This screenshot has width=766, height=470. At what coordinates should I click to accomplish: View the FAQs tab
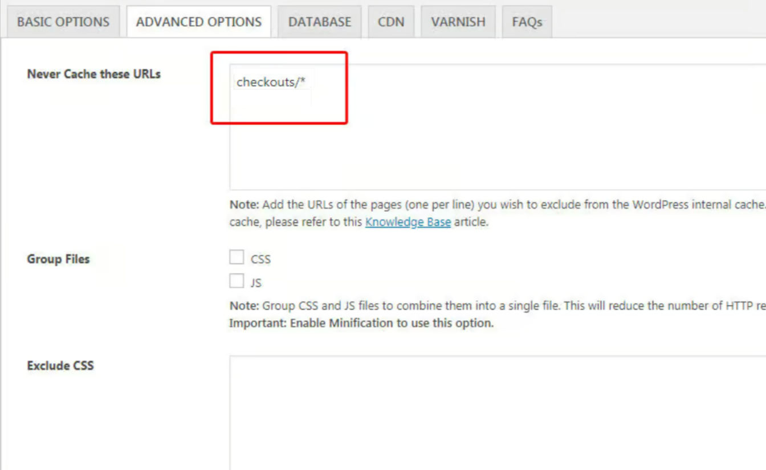click(x=527, y=22)
